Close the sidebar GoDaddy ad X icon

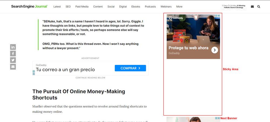pos(219,16)
